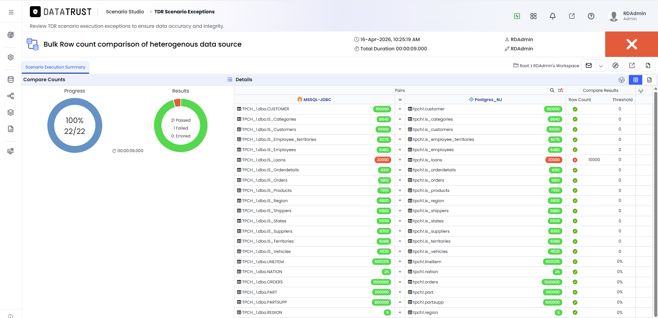Click the search icon in Pairs header
658x318 pixels.
552,90
